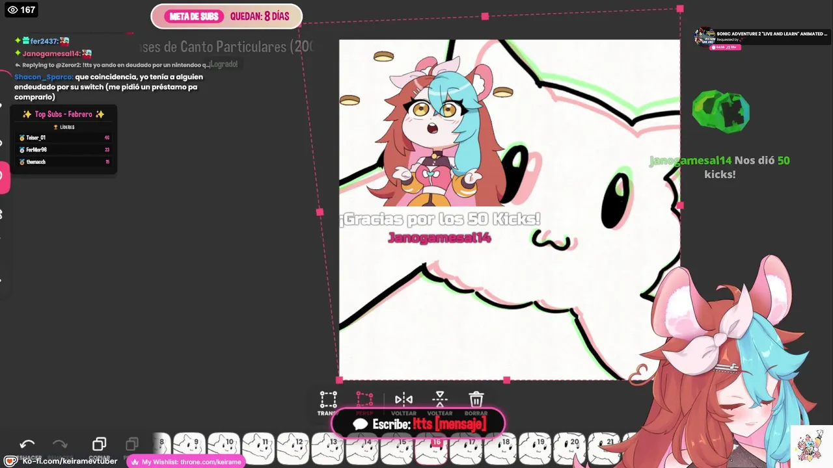This screenshot has width=833, height=468.
Task: Select the Perspective (PERSP) tool icon
Action: (364, 399)
